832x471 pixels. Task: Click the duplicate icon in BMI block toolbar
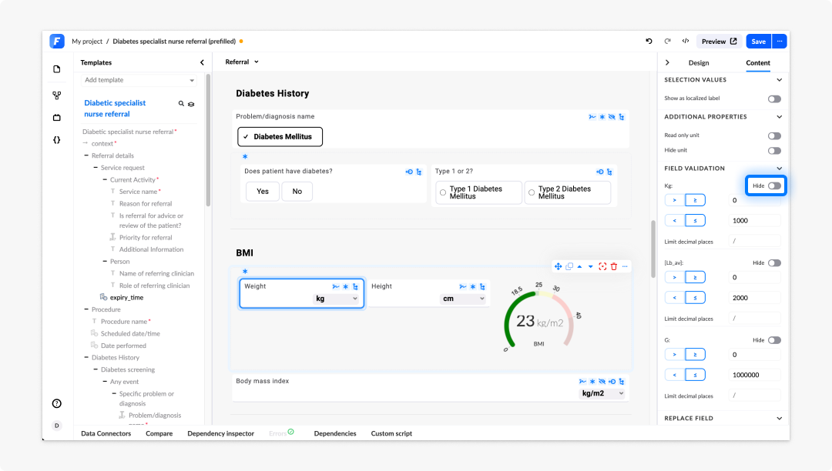click(569, 266)
